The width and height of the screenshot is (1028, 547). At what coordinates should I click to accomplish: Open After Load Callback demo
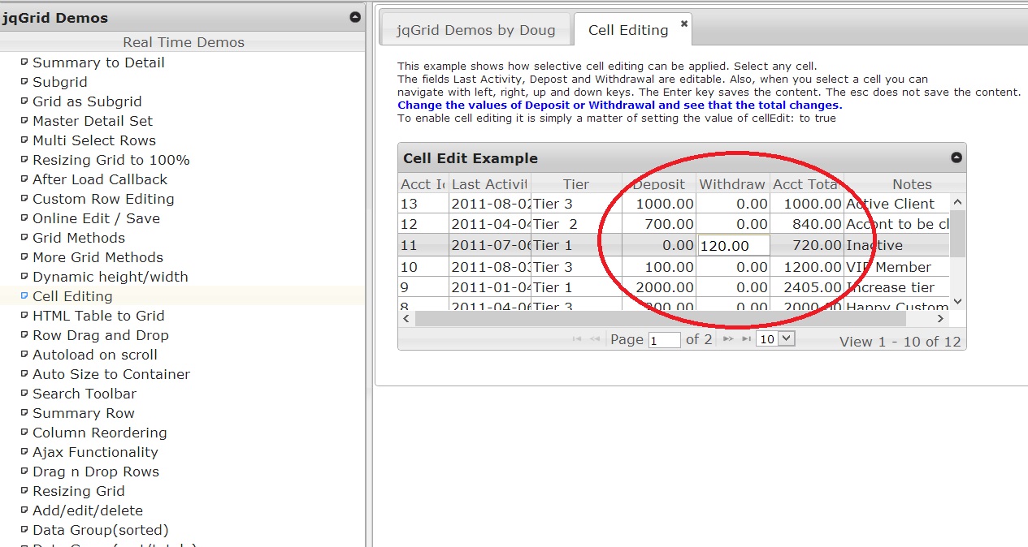[x=100, y=179]
